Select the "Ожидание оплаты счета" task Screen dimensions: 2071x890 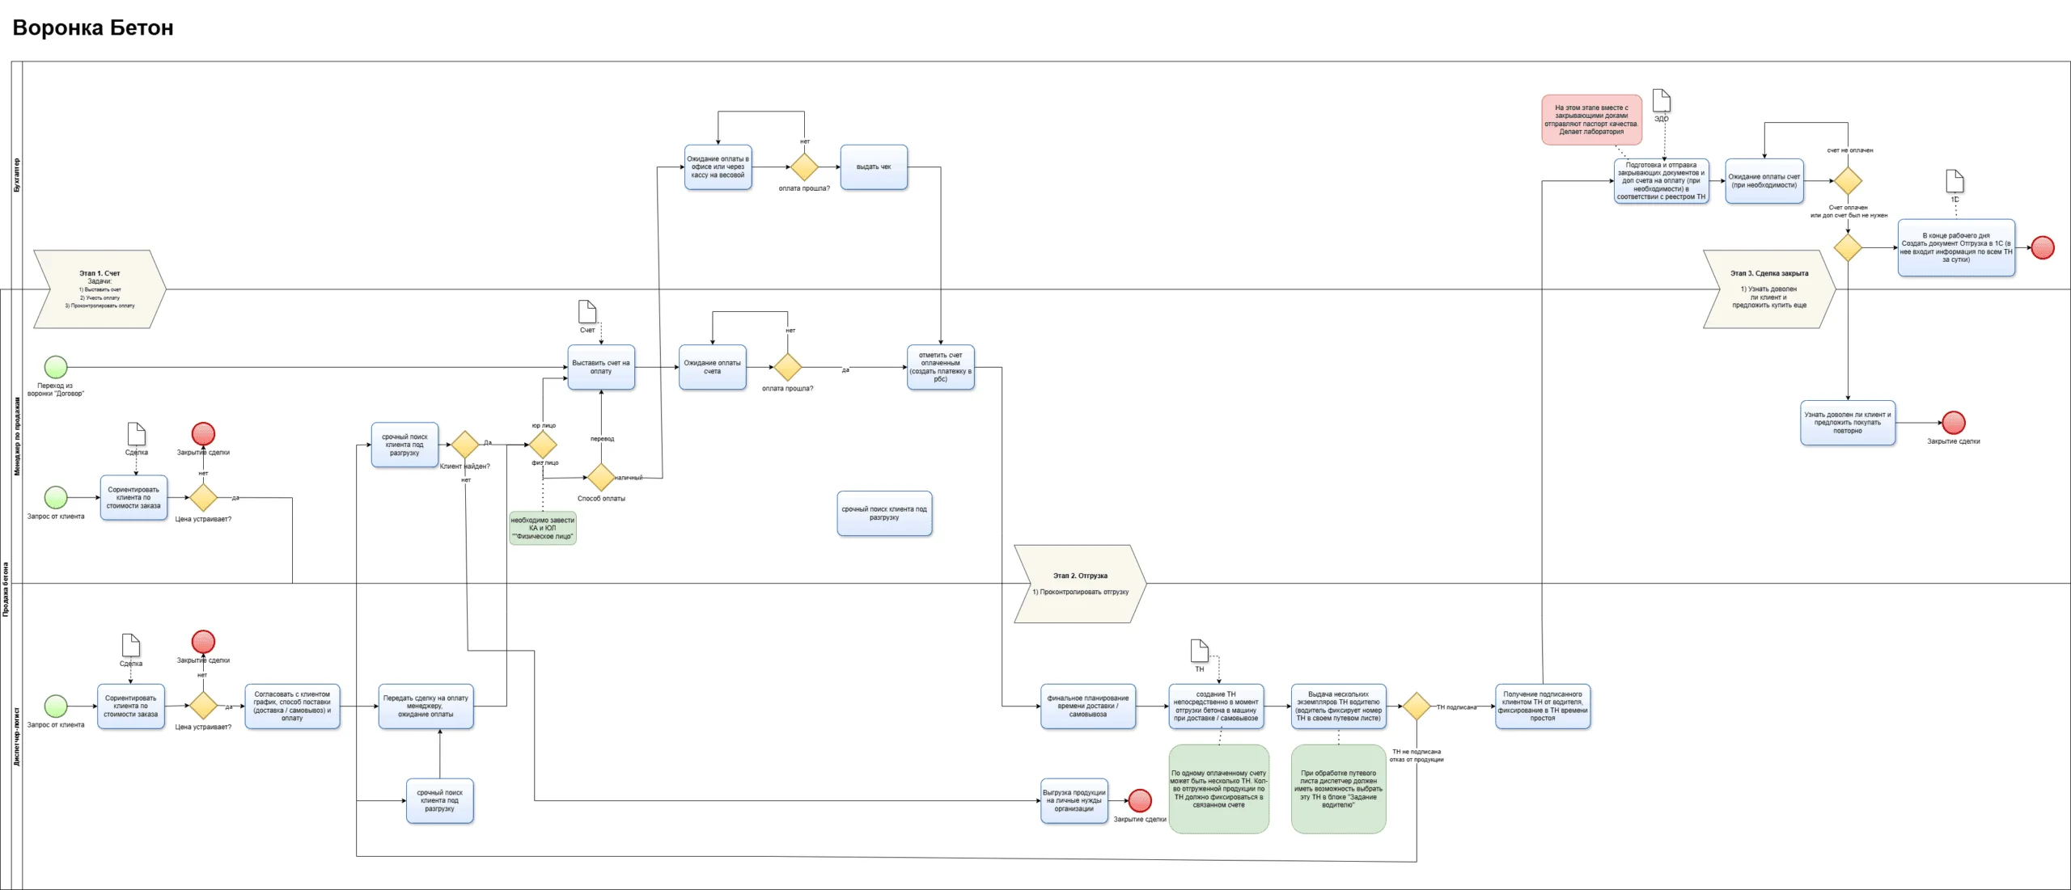[x=712, y=367]
